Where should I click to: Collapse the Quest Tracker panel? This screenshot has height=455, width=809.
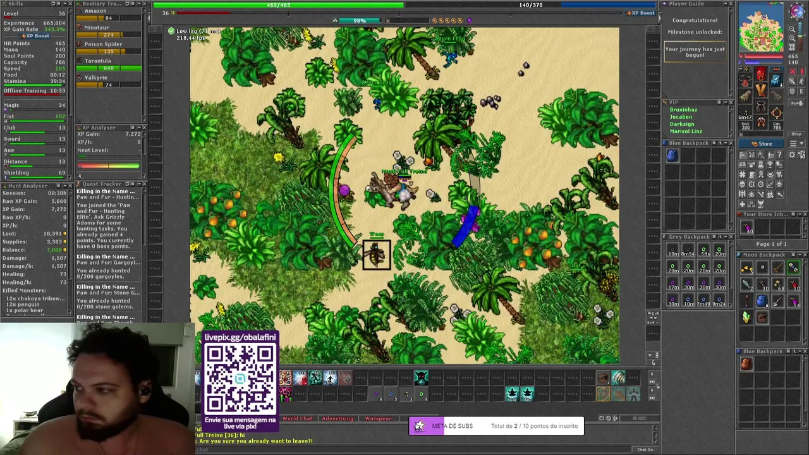click(x=139, y=184)
